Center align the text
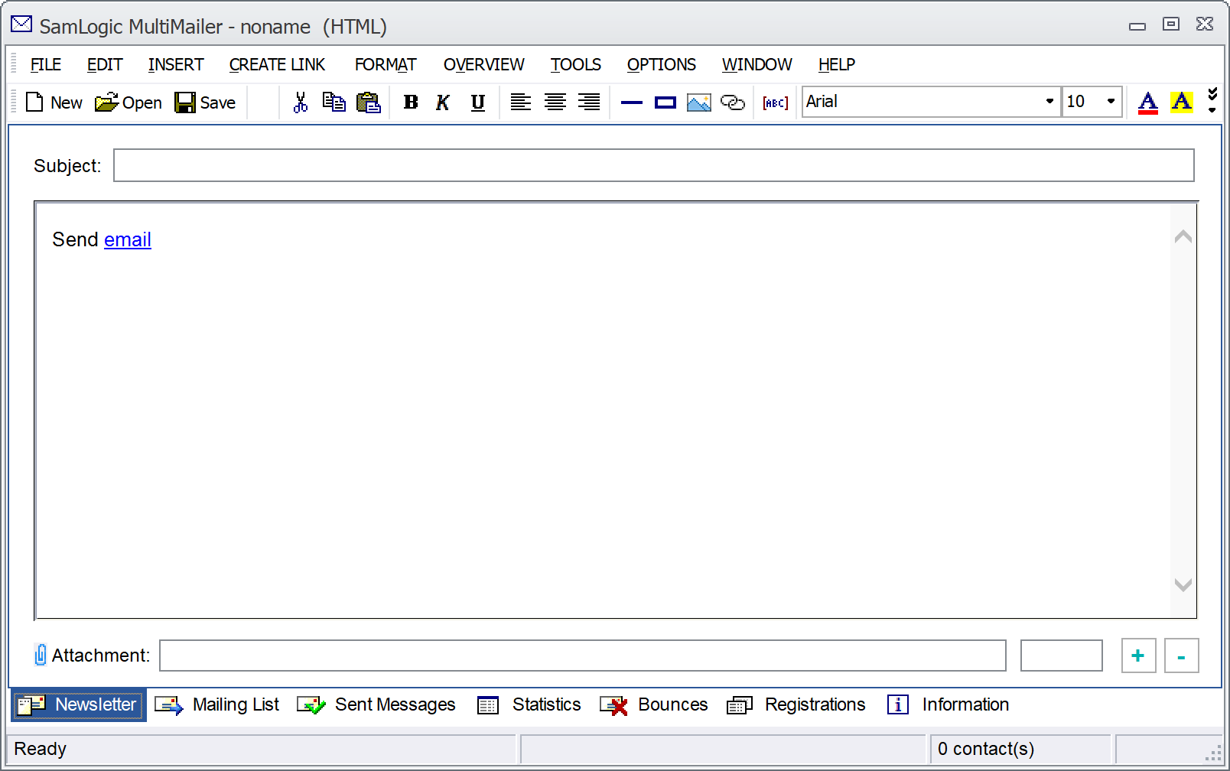The height and width of the screenshot is (771, 1230). pos(555,102)
